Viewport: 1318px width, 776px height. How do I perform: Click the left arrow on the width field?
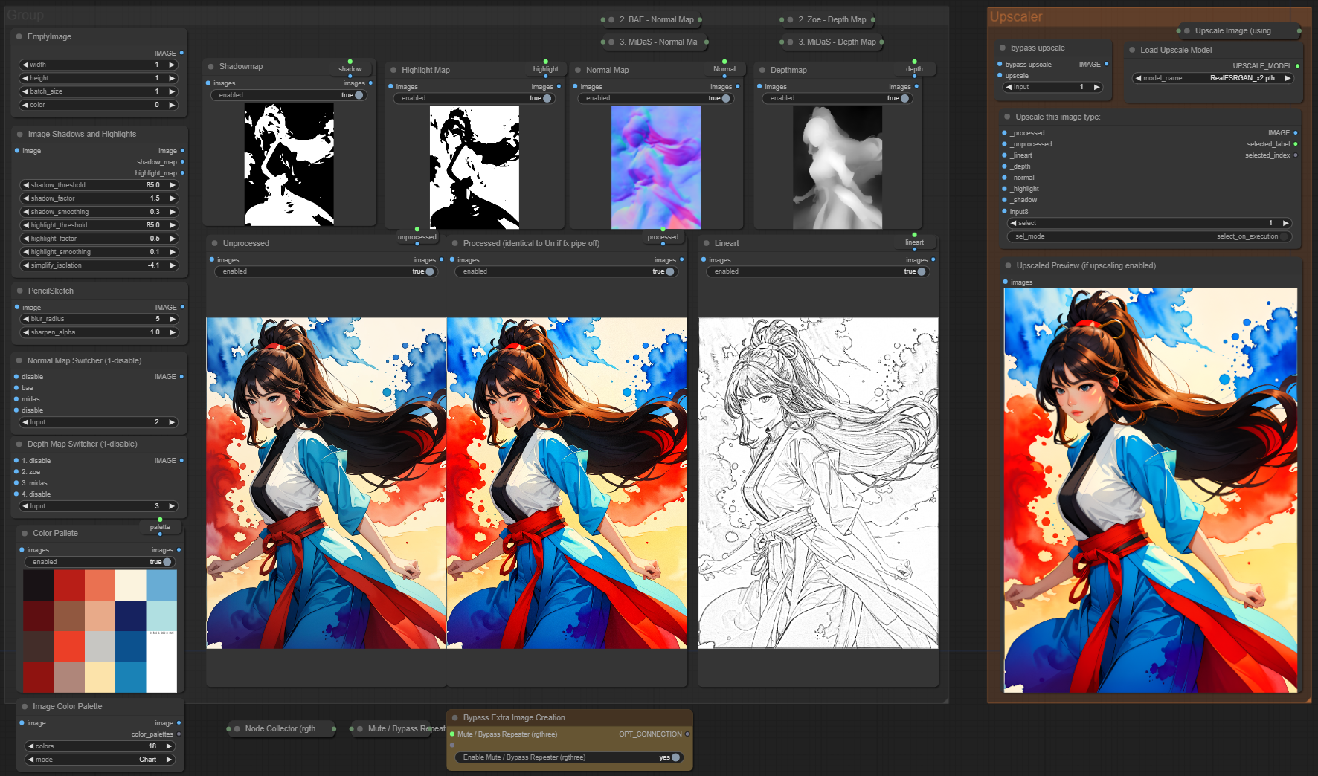[x=25, y=65]
